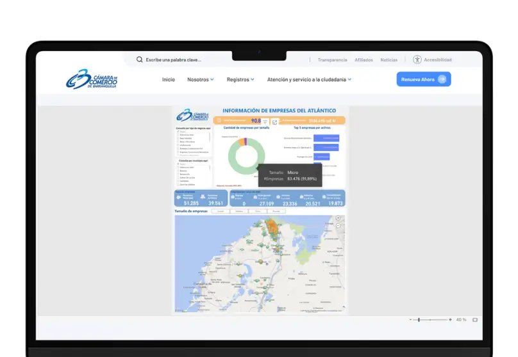This screenshot has height=357, width=518.
Task: Click the top bar in Top 5 empresas chart
Action: tap(326, 138)
